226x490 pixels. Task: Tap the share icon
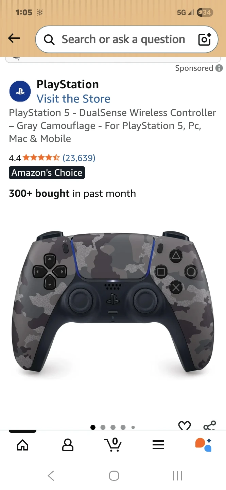pyautogui.click(x=209, y=426)
